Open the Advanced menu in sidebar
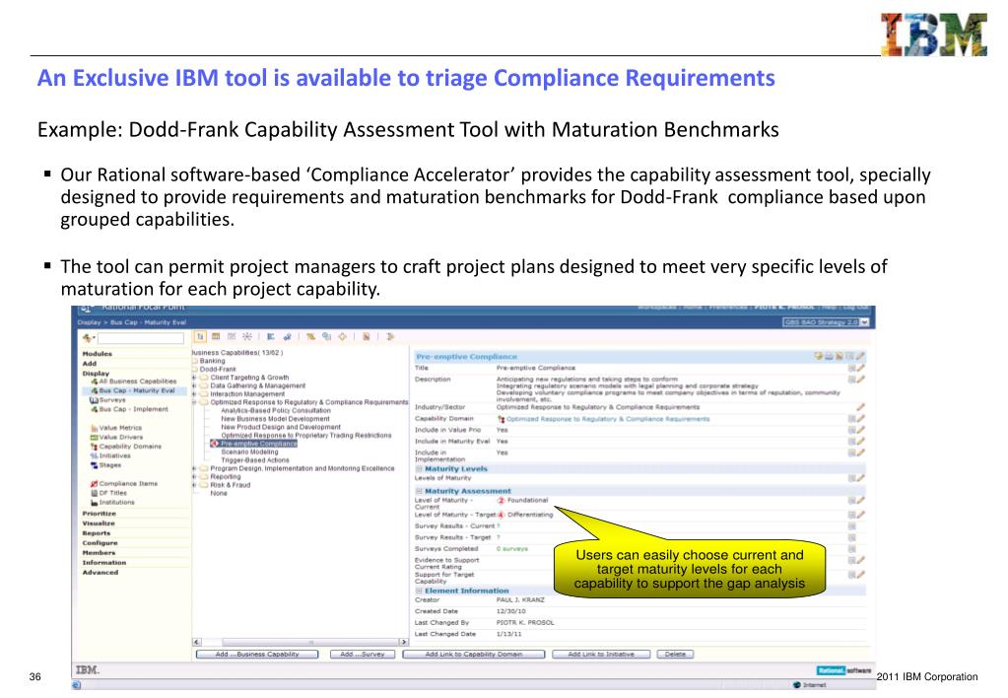The height and width of the screenshot is (698, 1008). 101,573
